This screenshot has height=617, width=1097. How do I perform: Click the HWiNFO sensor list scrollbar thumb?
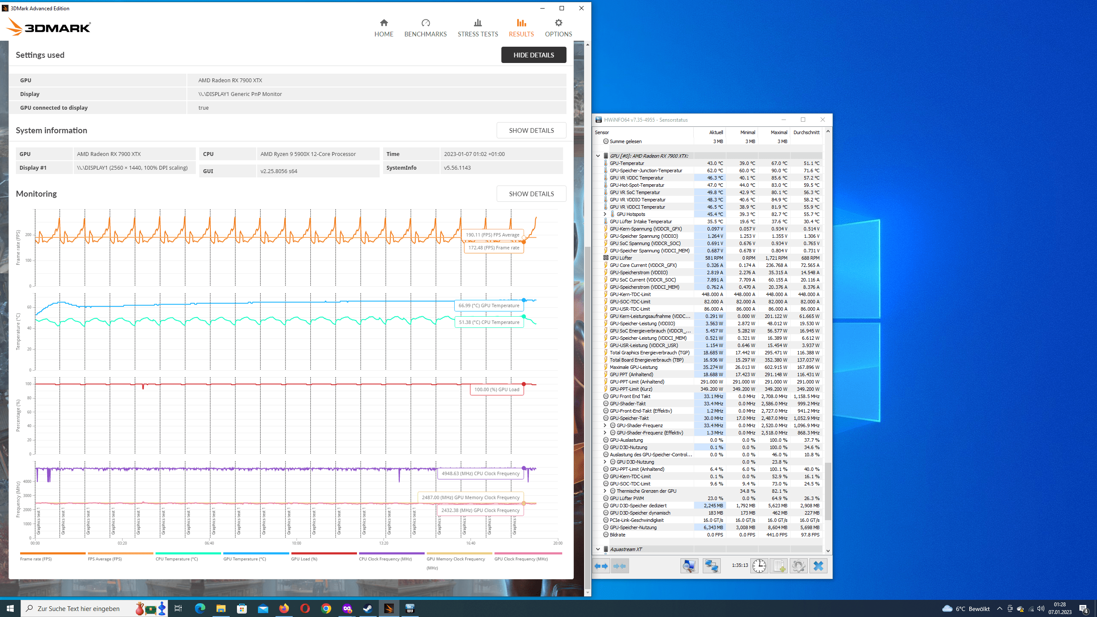[828, 491]
